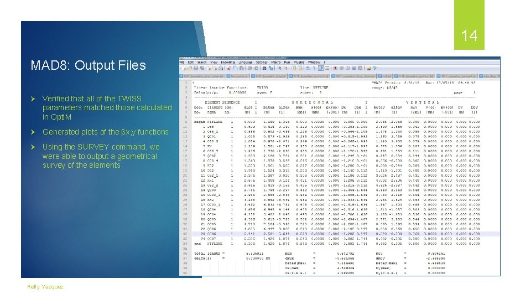Toggle the Word wrap toolbar icon
531x299 pixels.
tap(308, 68)
